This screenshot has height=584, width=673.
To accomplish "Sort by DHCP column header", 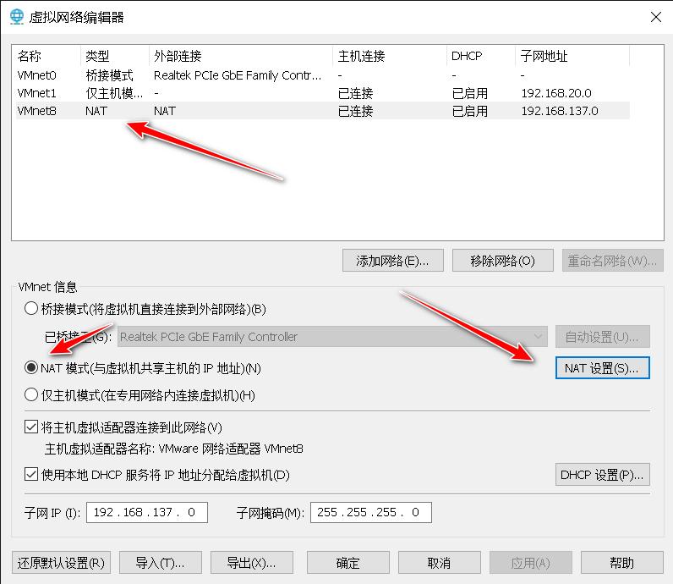I will click(481, 56).
